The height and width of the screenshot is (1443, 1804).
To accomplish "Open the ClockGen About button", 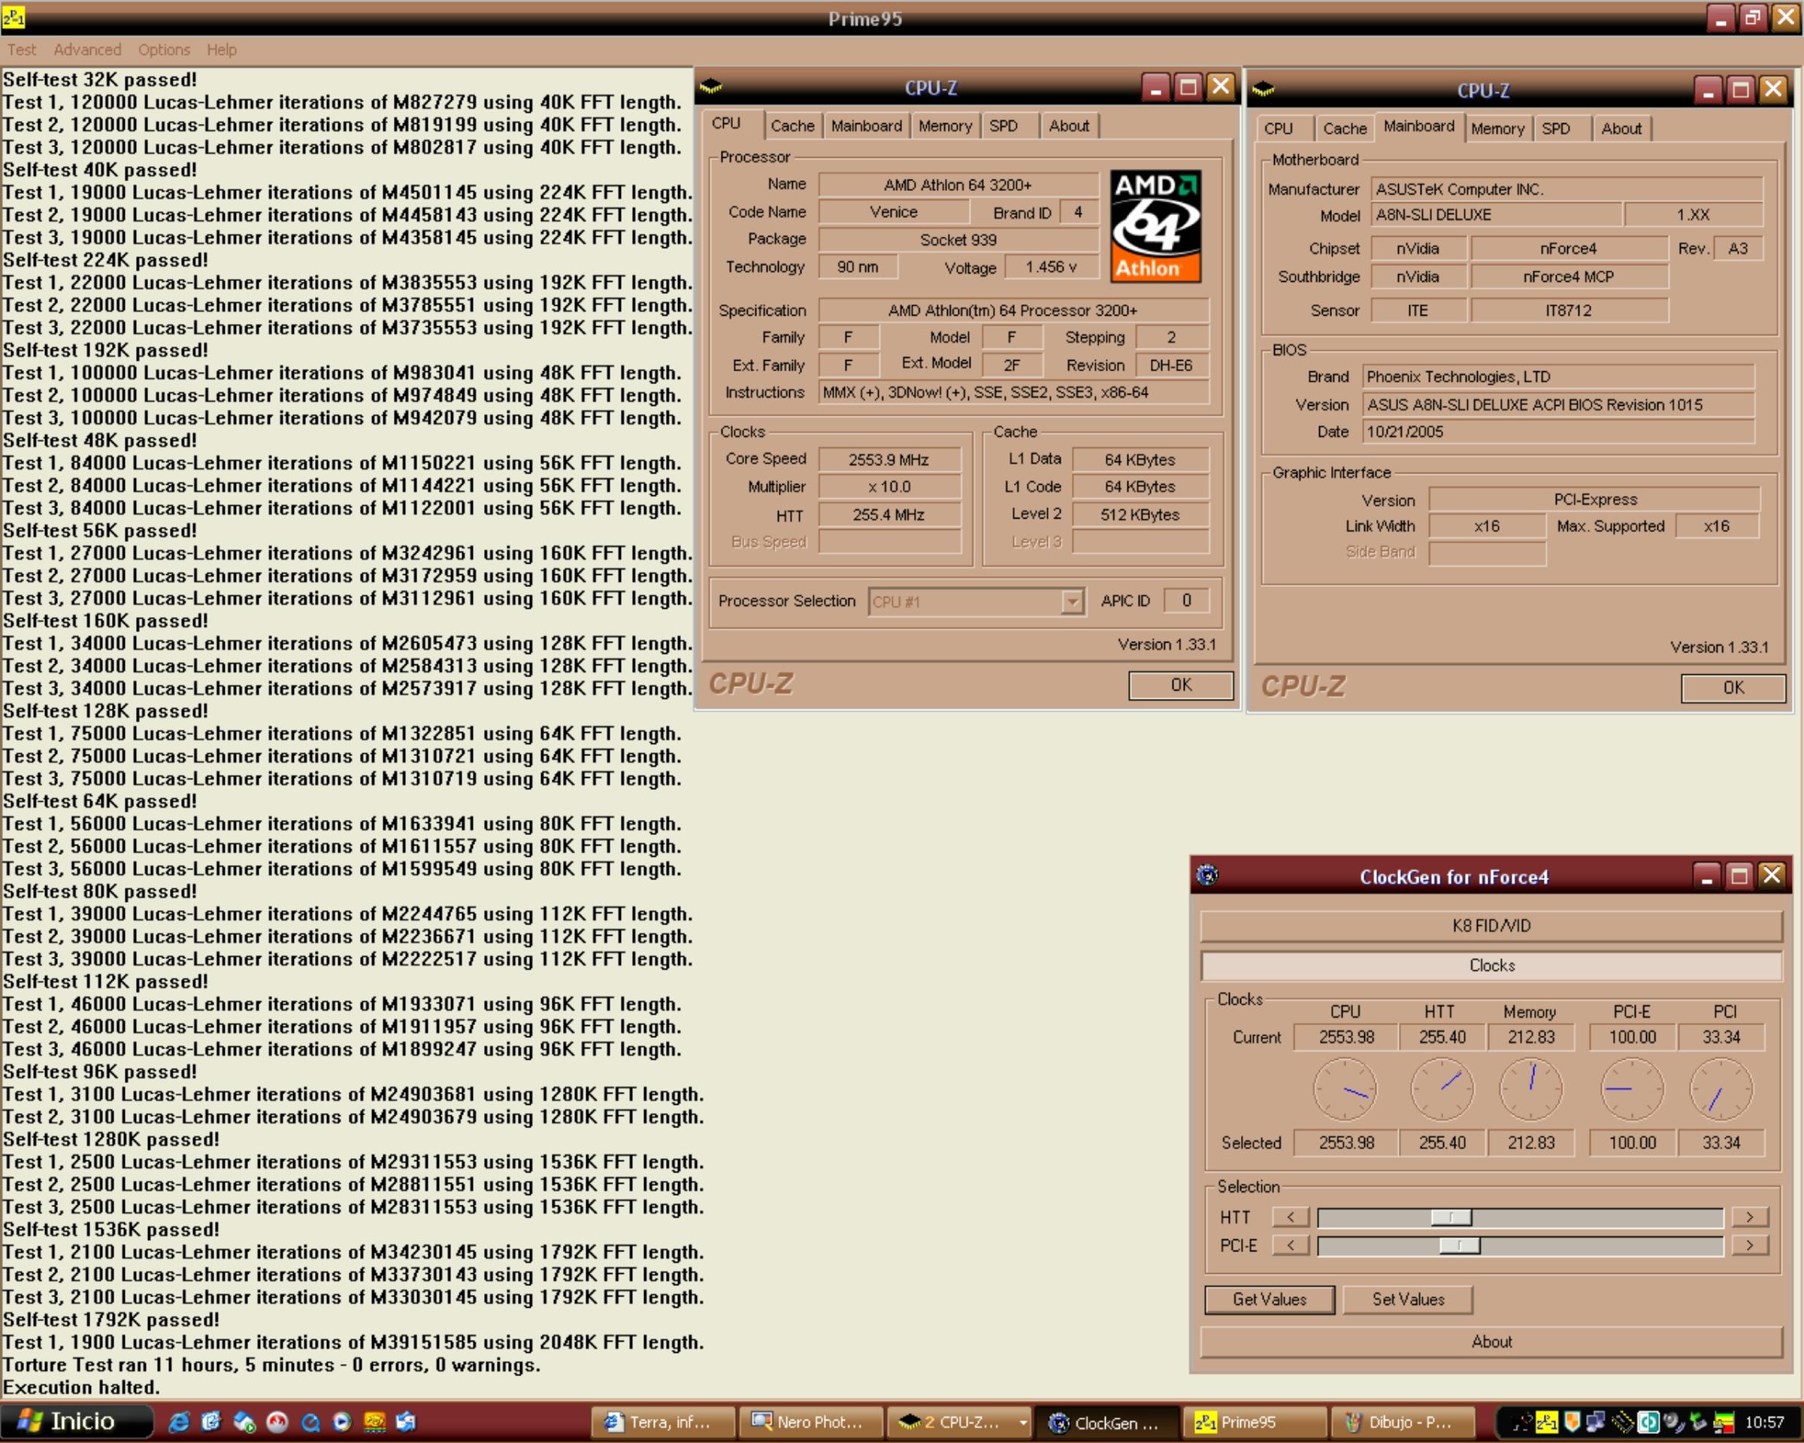I will click(x=1491, y=1342).
